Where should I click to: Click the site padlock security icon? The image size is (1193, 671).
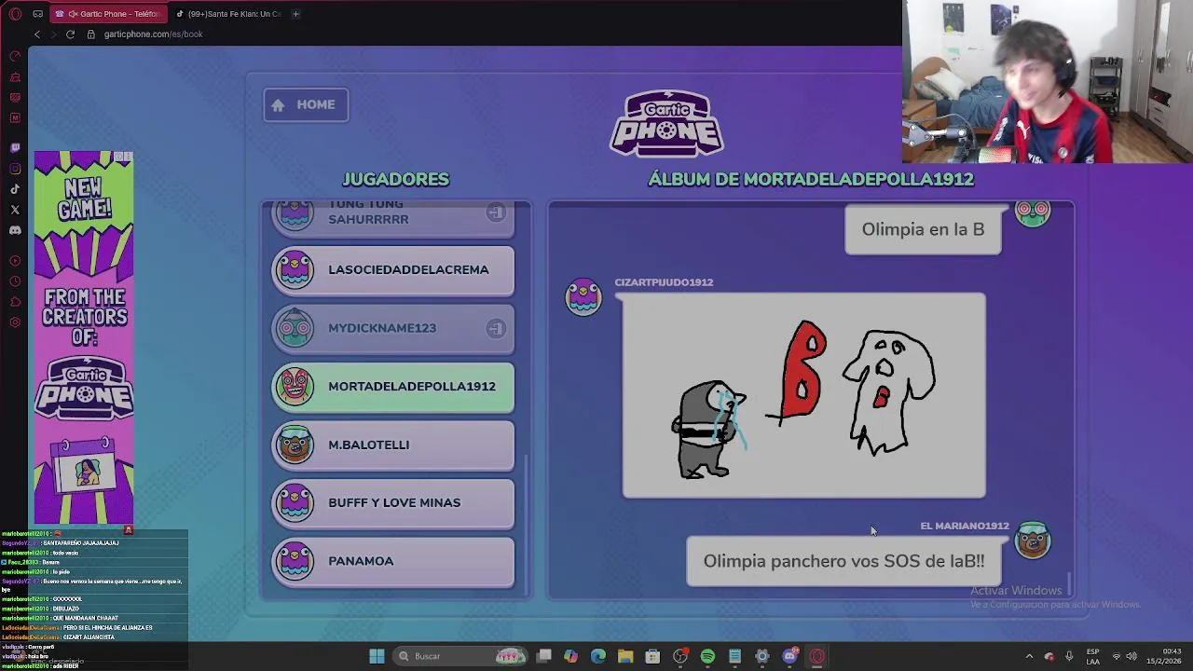[x=91, y=34]
